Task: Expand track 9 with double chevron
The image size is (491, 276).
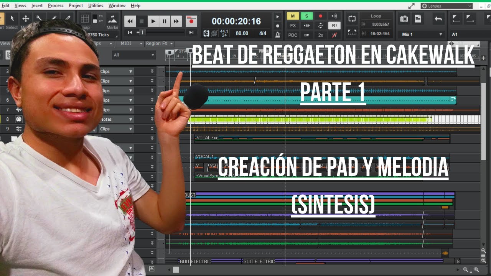Action: coord(152,129)
